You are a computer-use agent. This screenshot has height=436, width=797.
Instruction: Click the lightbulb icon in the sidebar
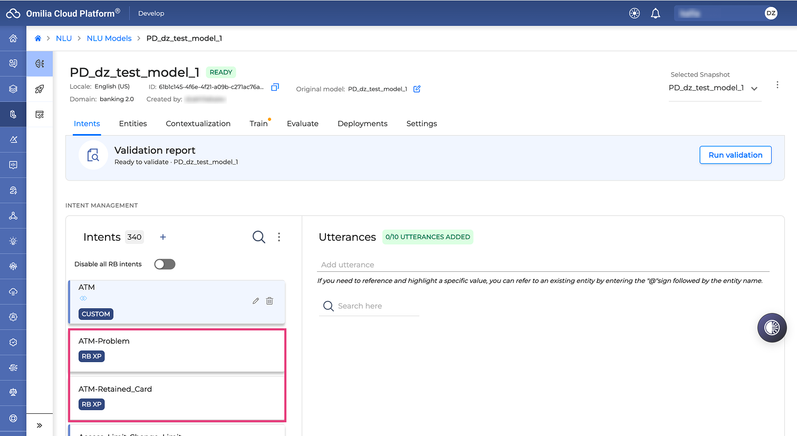(13, 241)
